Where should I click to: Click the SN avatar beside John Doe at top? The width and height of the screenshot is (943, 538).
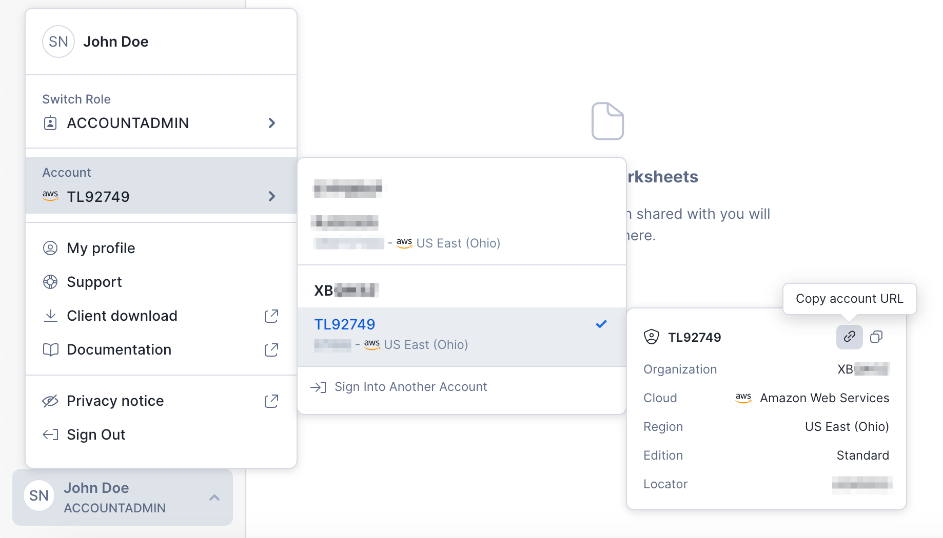click(58, 42)
